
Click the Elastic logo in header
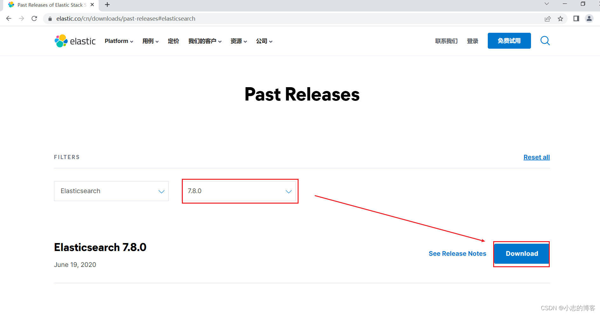click(x=75, y=41)
